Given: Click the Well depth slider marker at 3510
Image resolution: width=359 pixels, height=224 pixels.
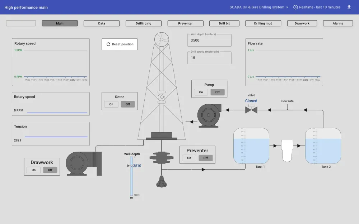Looking at the screenshot, I should click(x=132, y=166).
